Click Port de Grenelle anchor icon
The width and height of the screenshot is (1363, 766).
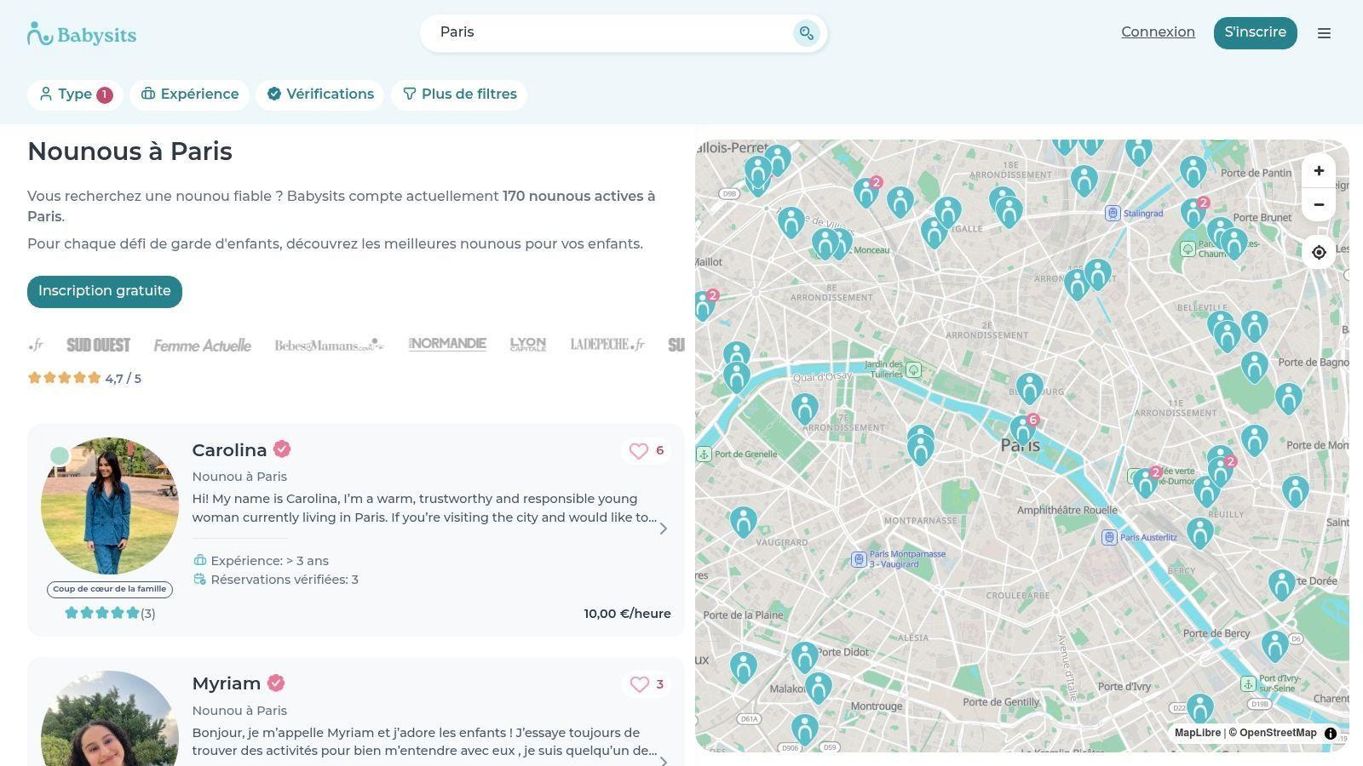coord(704,454)
